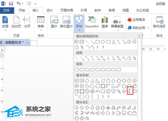This screenshot has width=168, height=121.
Task: Select the lightning bolt shape
Action: click(119, 91)
